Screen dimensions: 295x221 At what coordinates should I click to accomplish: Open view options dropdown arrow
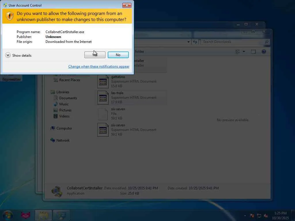244,52
